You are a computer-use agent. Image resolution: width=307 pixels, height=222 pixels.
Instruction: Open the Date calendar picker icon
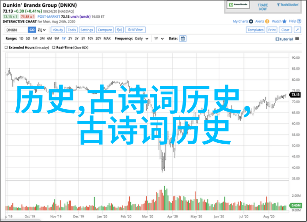click(x=183, y=38)
